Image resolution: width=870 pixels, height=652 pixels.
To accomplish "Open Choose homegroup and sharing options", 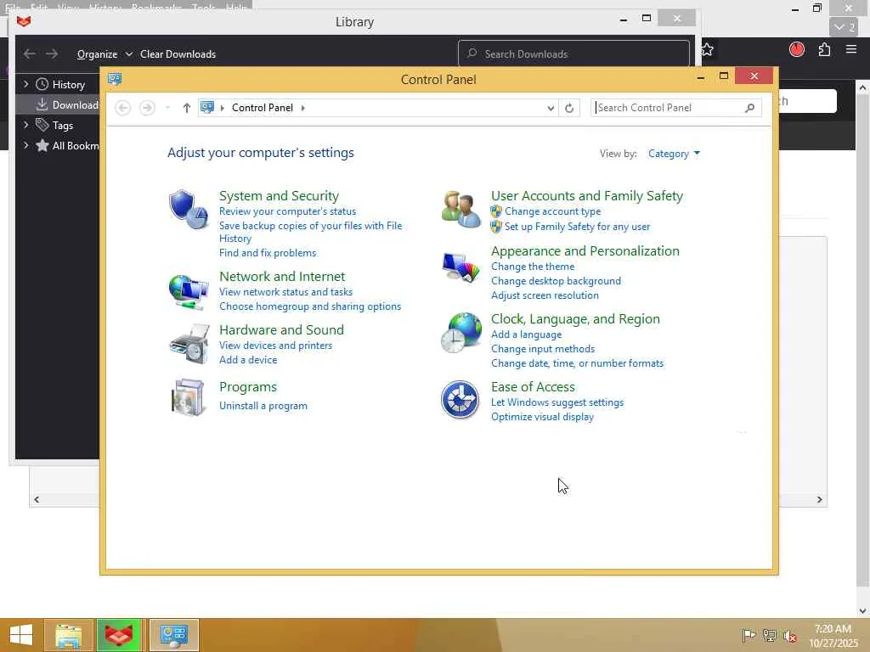I will tap(309, 306).
